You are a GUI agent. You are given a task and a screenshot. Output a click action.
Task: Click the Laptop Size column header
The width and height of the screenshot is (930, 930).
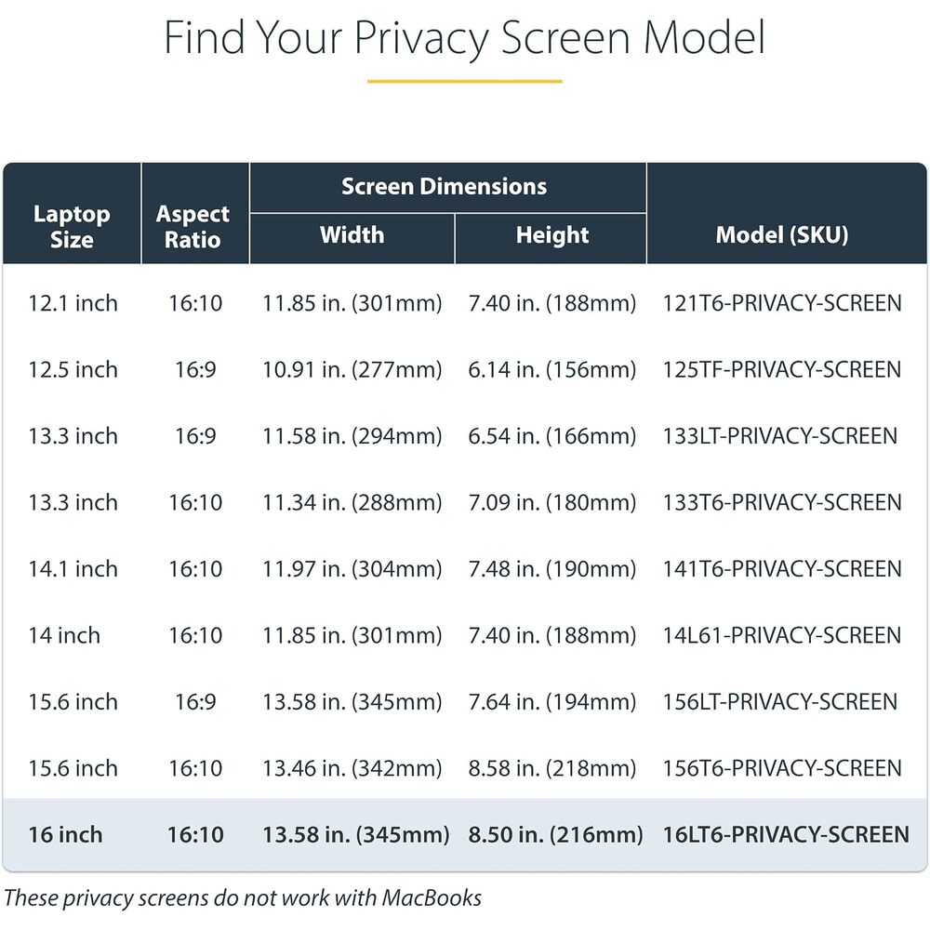tap(72, 227)
